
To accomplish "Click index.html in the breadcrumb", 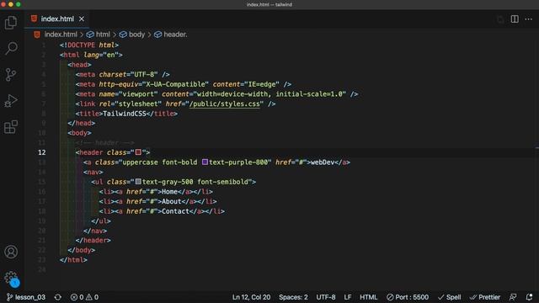I will pos(61,35).
